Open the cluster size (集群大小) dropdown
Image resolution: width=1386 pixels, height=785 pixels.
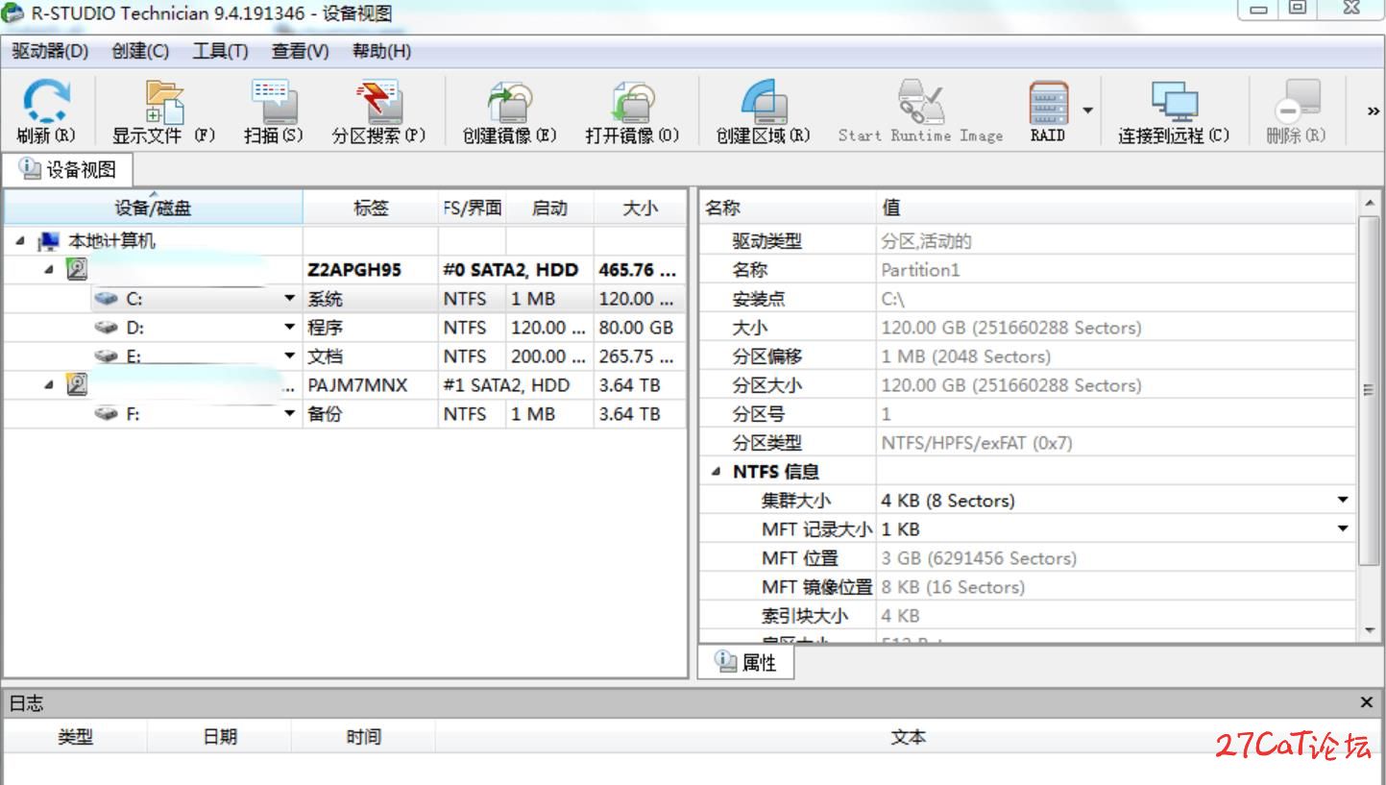[x=1343, y=500]
